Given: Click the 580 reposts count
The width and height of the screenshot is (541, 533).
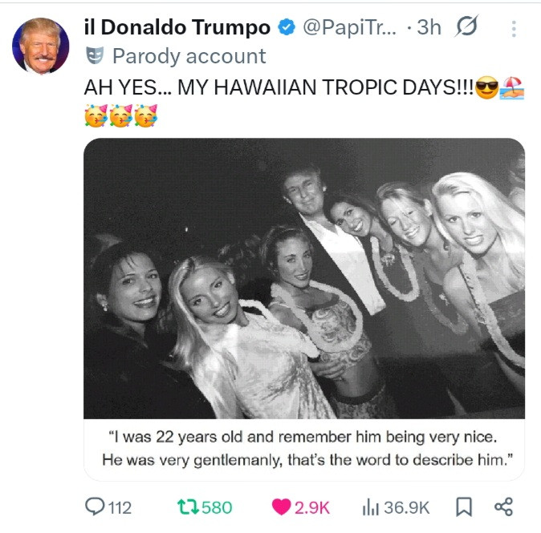Looking at the screenshot, I should [x=217, y=507].
